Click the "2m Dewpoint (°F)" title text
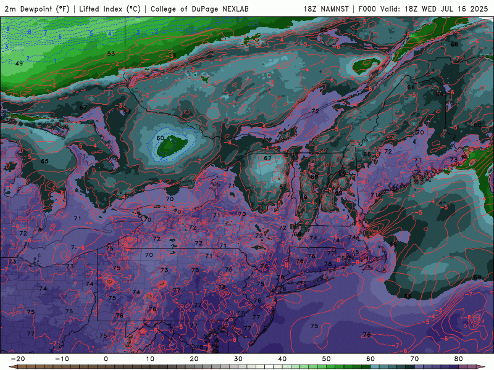The height and width of the screenshot is (370, 494). click(37, 9)
